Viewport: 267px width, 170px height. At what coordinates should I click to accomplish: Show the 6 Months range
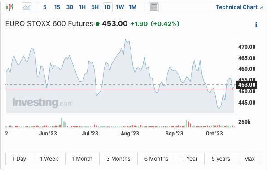click(x=156, y=159)
